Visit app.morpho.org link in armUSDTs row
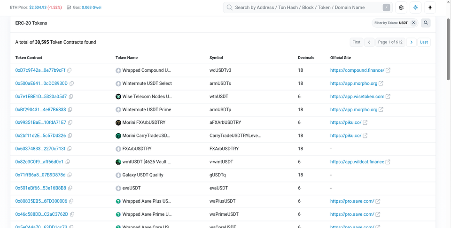 point(354,84)
